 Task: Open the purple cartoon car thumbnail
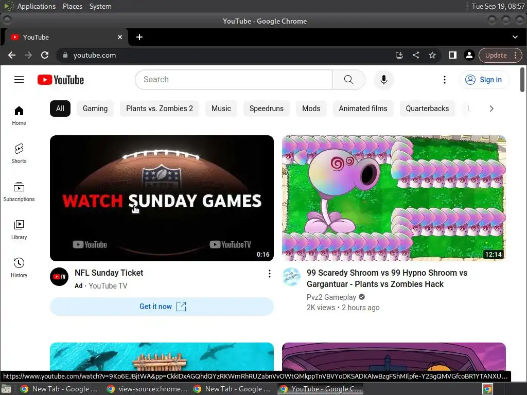(394, 357)
